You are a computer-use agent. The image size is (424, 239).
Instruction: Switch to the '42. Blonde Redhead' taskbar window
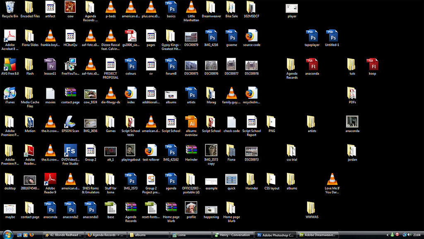point(63,235)
